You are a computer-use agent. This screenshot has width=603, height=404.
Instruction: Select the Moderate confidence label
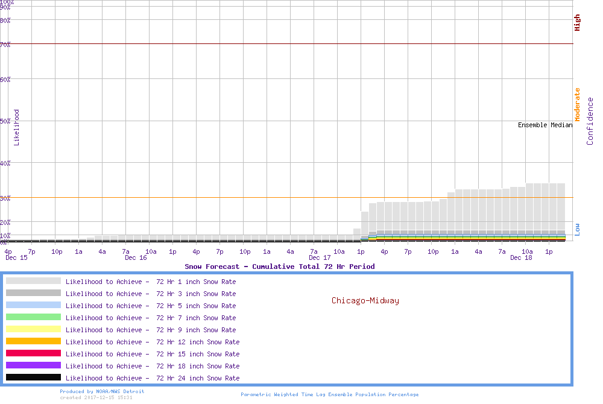[577, 105]
